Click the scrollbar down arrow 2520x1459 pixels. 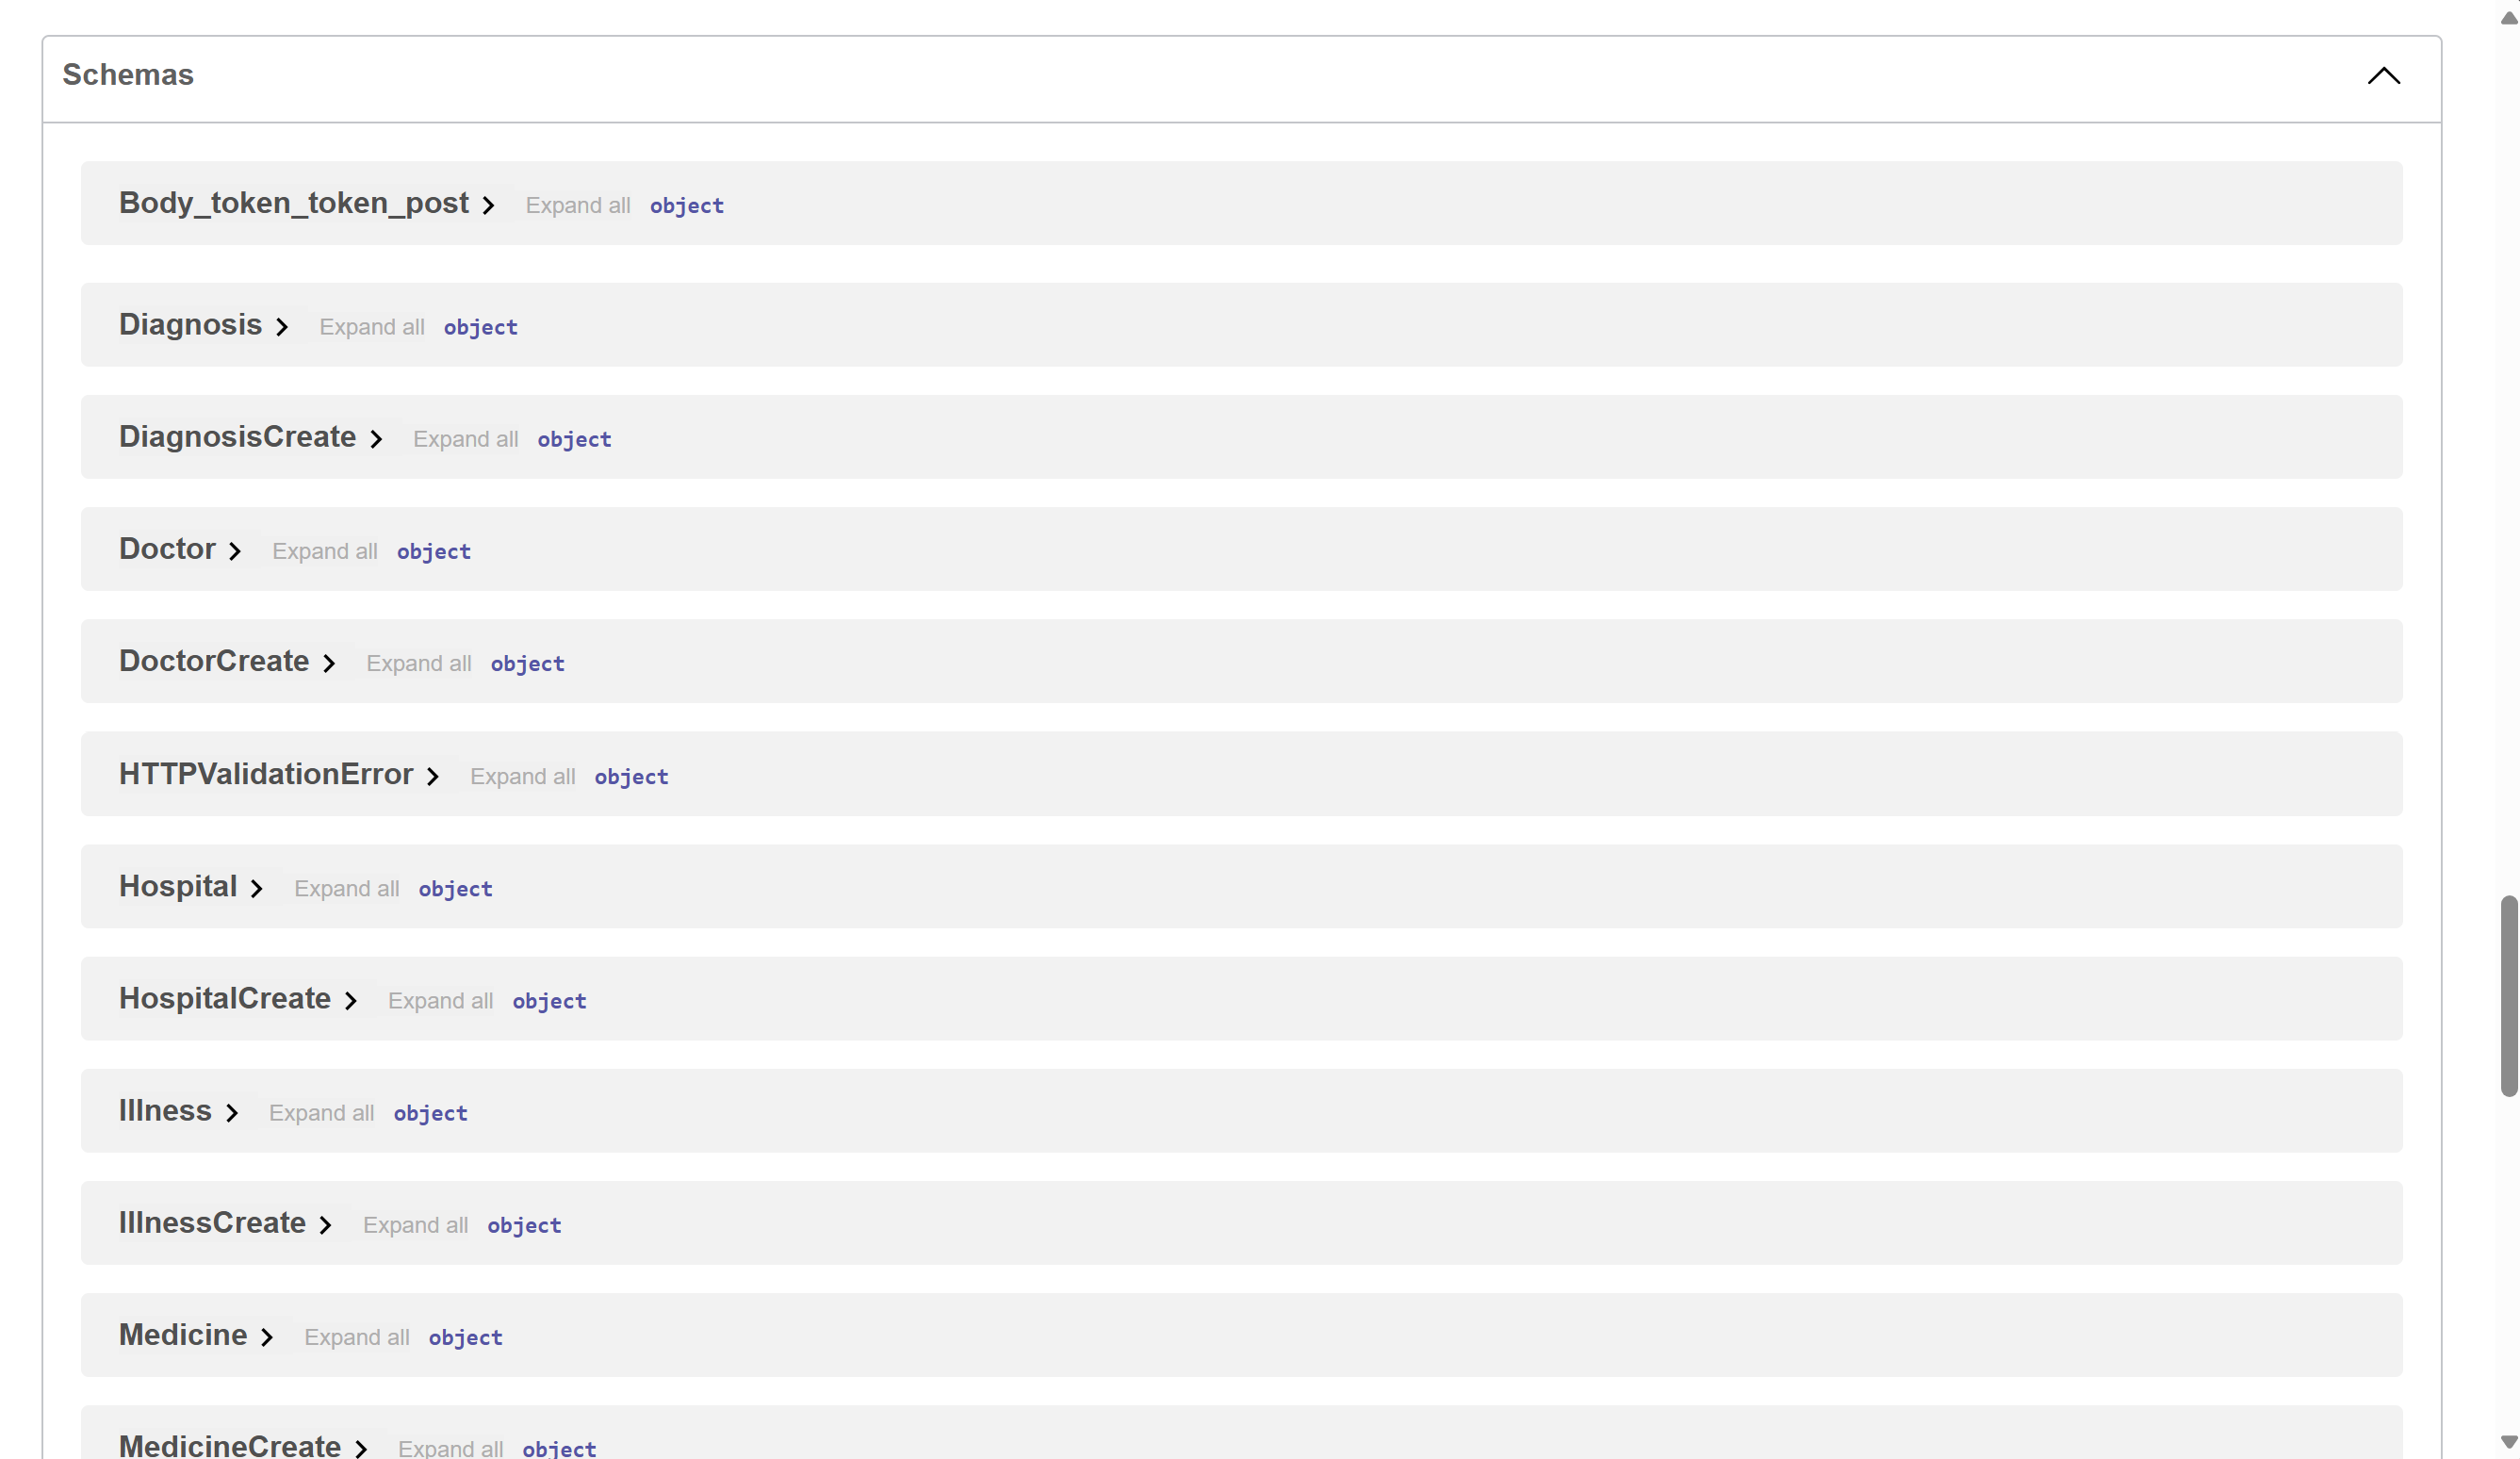tap(2508, 1441)
